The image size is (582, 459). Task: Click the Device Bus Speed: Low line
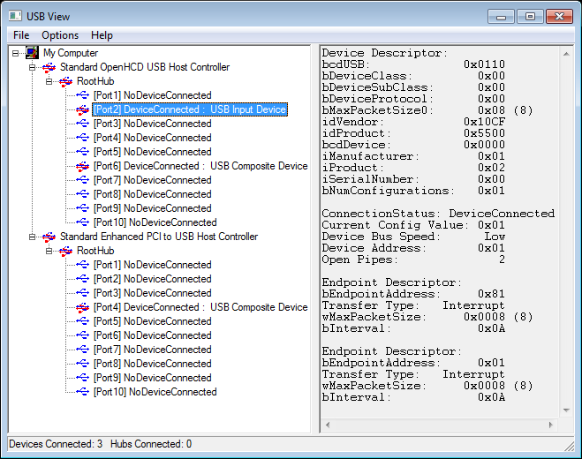[413, 237]
